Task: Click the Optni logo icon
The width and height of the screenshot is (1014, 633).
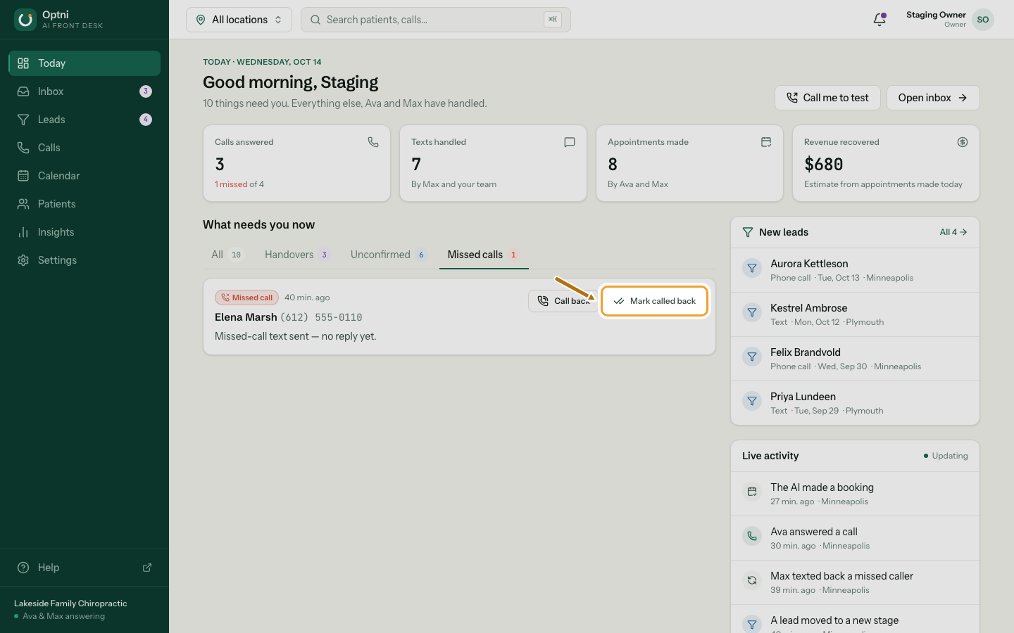Action: (25, 20)
